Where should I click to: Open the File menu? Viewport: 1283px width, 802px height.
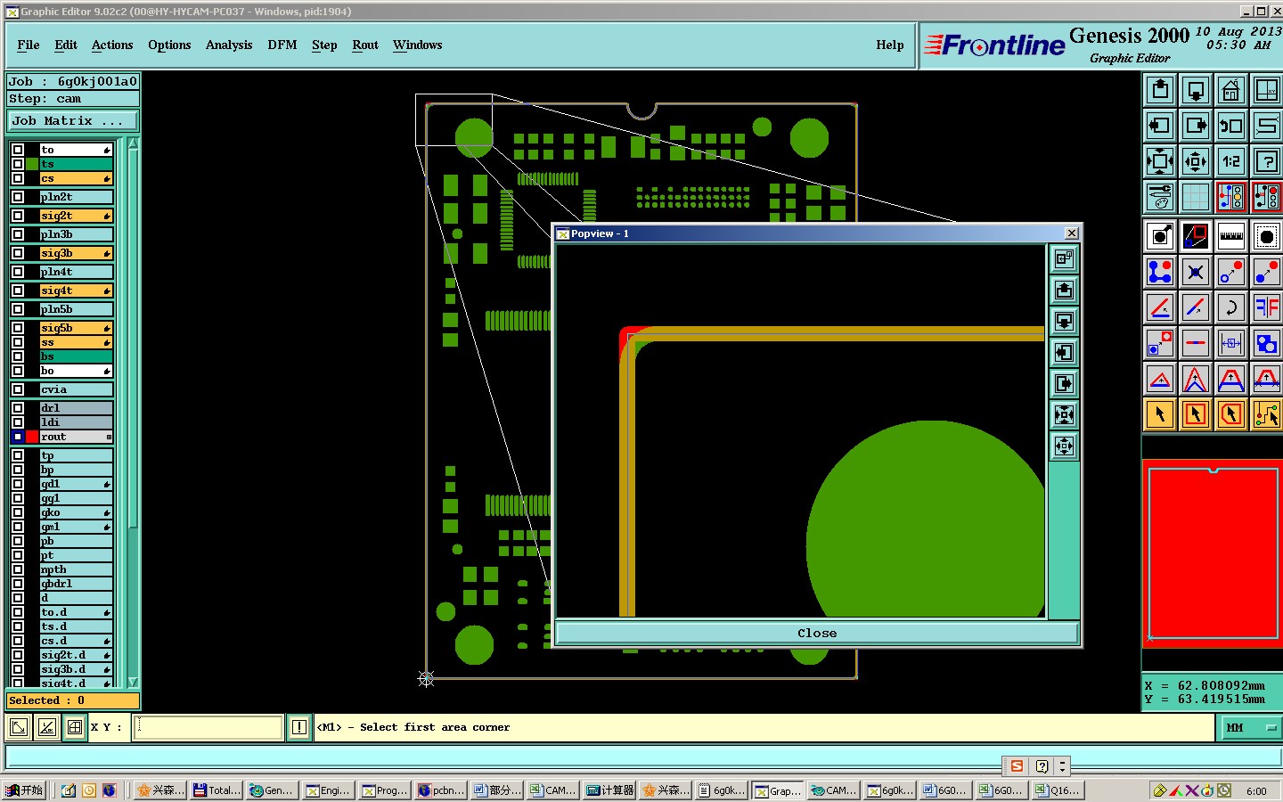tap(29, 45)
